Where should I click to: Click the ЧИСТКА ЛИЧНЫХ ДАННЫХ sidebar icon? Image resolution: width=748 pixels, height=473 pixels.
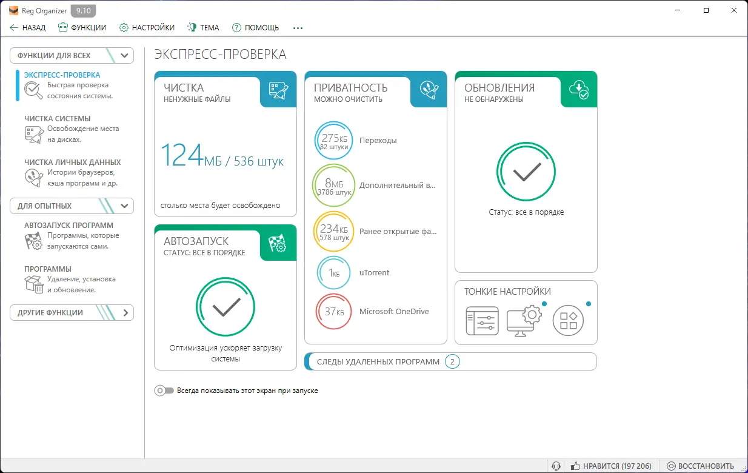pyautogui.click(x=33, y=177)
